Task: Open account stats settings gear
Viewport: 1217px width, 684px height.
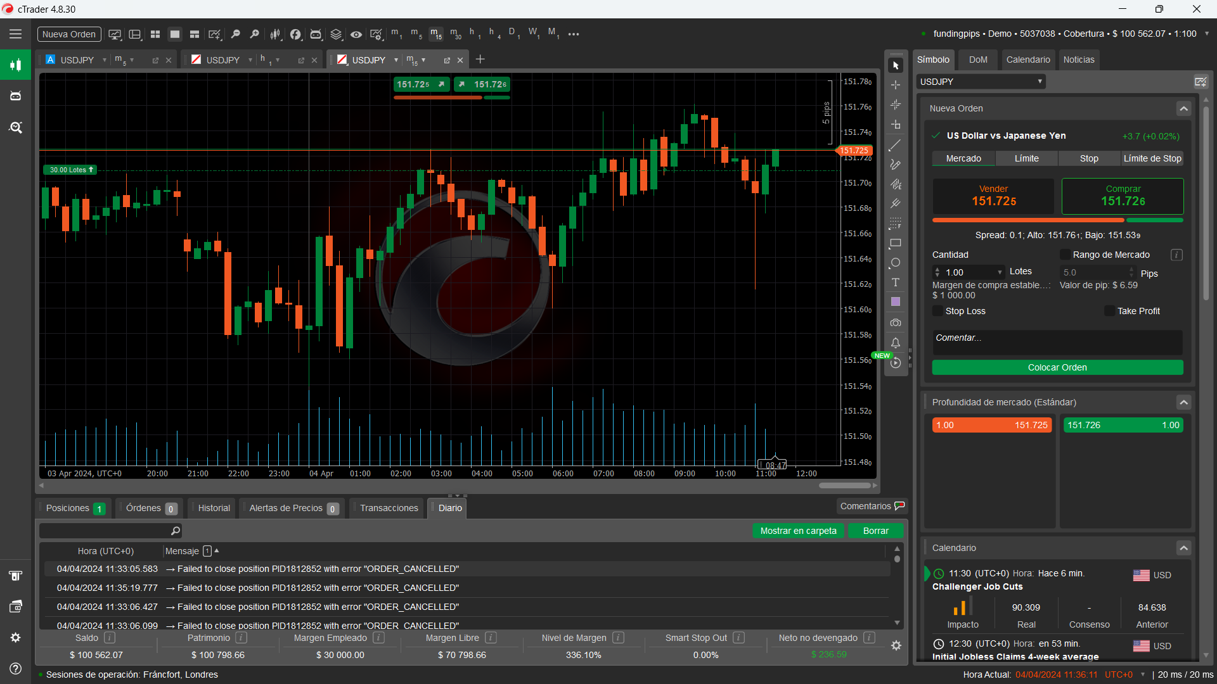Action: pyautogui.click(x=896, y=645)
